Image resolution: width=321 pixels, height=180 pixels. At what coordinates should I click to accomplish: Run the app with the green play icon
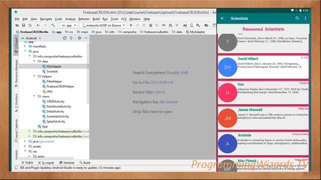tap(131, 25)
